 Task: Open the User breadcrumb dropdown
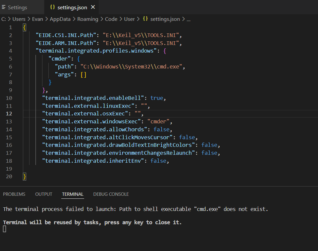[x=130, y=19]
